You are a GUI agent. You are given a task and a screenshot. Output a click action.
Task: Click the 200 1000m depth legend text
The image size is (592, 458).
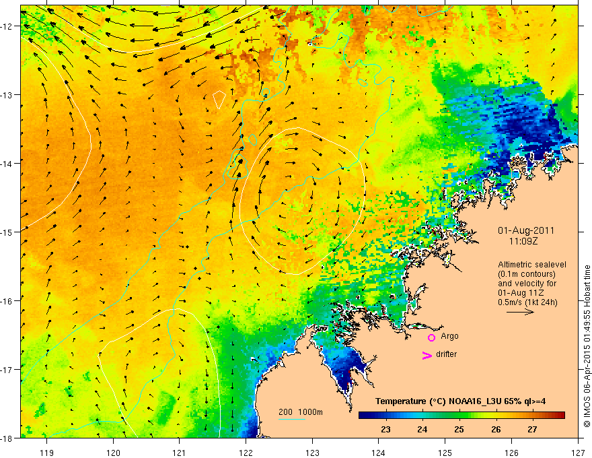(x=301, y=412)
